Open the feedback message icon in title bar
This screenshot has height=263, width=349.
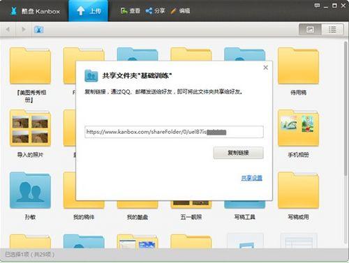coord(317,6)
